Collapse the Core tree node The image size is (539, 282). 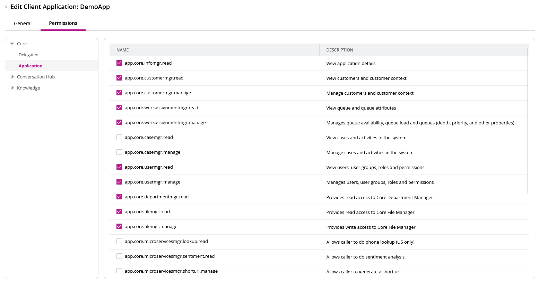[x=12, y=44]
